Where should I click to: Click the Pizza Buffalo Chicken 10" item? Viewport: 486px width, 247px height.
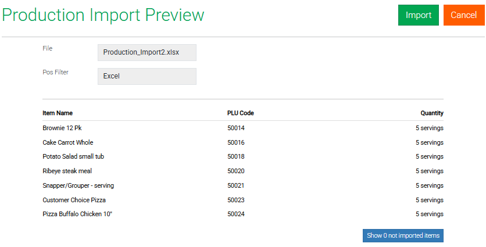(x=77, y=214)
